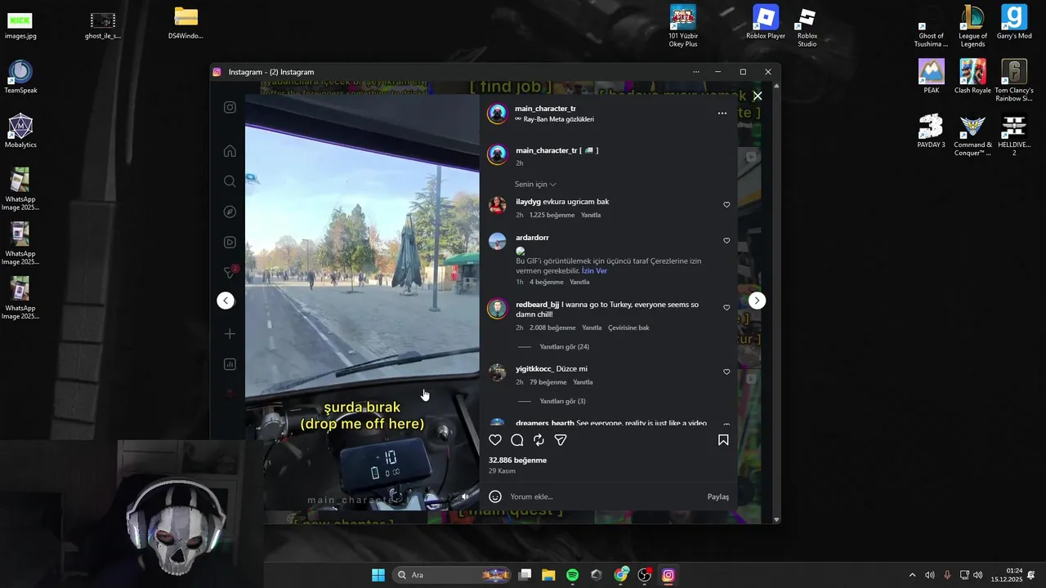Open Spotify from the taskbar

click(x=572, y=575)
